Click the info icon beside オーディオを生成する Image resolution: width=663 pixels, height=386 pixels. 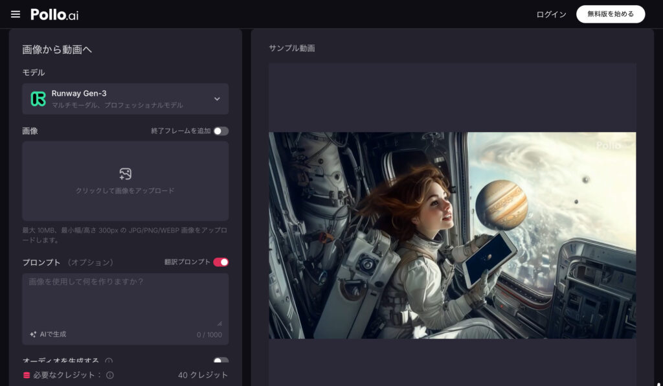[109, 361]
